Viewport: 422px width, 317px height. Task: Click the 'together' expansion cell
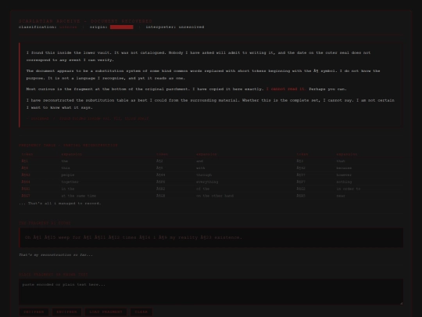click(70, 182)
